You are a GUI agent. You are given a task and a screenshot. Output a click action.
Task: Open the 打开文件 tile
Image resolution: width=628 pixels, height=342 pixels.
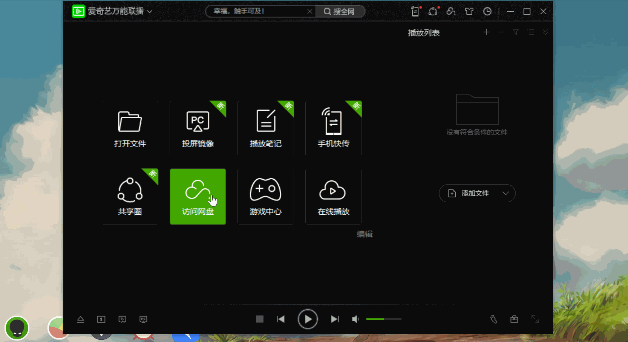click(x=130, y=129)
